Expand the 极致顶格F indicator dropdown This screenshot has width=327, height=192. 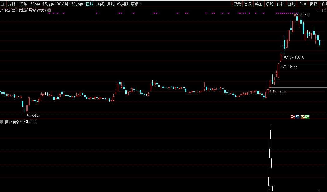coord(2,122)
